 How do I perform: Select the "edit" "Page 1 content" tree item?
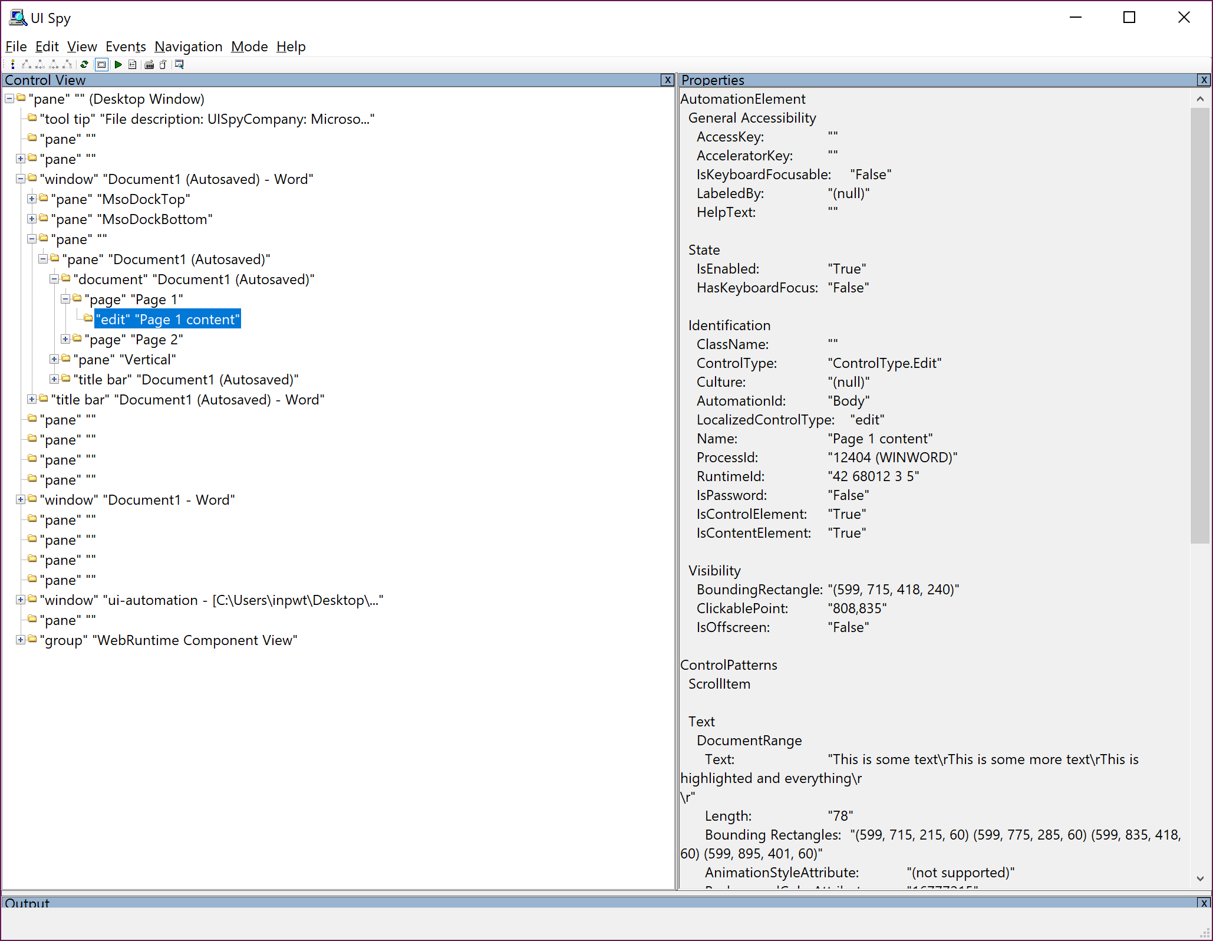pos(168,319)
